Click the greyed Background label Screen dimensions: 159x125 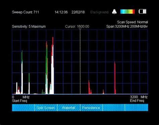99,12
